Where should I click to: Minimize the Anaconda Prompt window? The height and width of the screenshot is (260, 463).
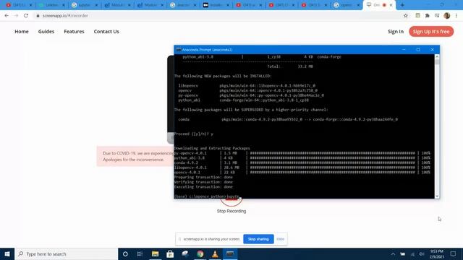(404, 50)
